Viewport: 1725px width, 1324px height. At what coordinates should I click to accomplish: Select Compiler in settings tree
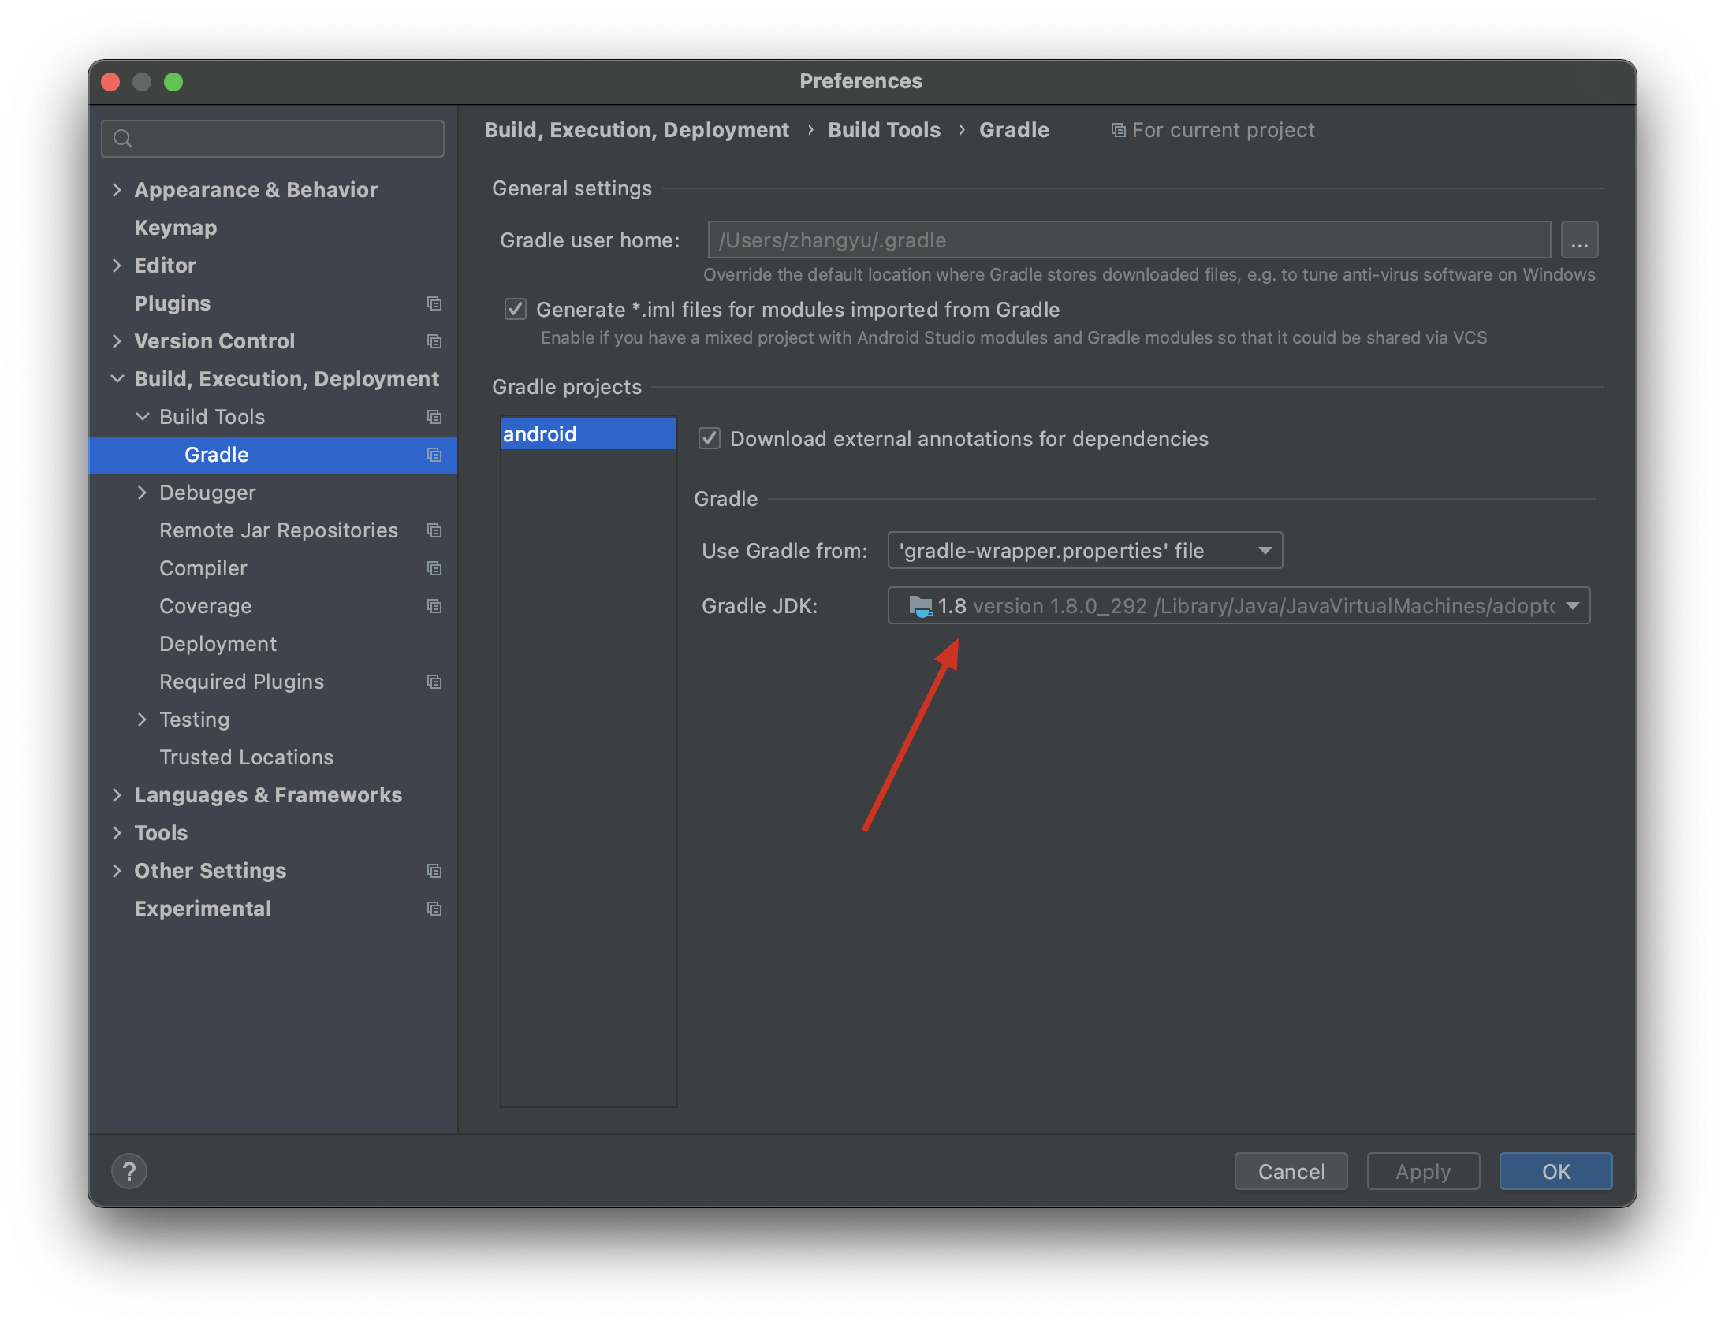(x=203, y=568)
